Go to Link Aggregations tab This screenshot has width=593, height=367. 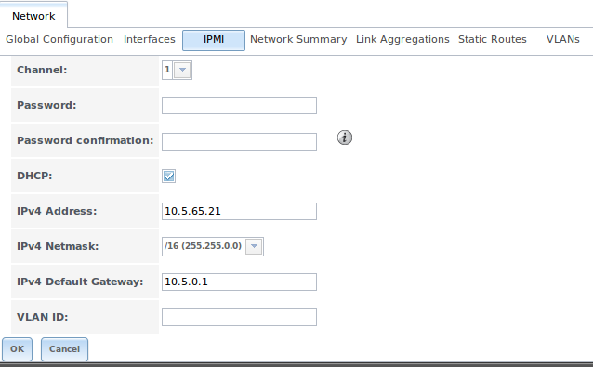coord(402,39)
